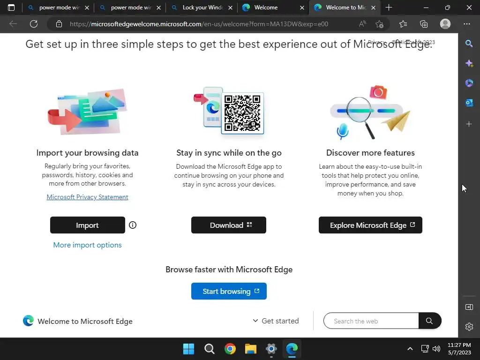Viewport: 480px width, 360px height.
Task: Open the Collections icon
Action: [424, 24]
